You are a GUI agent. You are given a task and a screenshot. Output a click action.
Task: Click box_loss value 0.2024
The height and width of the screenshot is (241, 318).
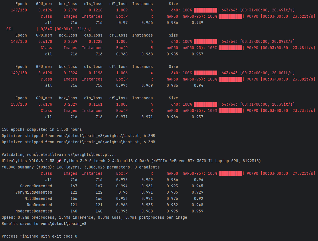click(x=70, y=73)
